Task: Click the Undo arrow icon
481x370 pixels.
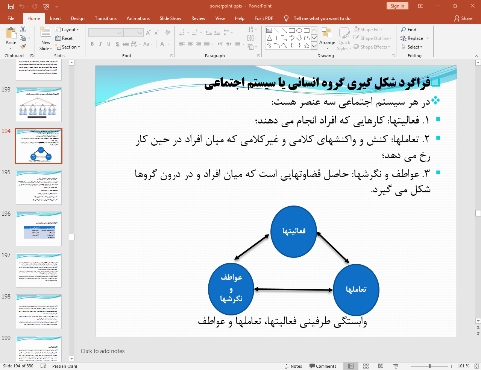Action: (22, 6)
